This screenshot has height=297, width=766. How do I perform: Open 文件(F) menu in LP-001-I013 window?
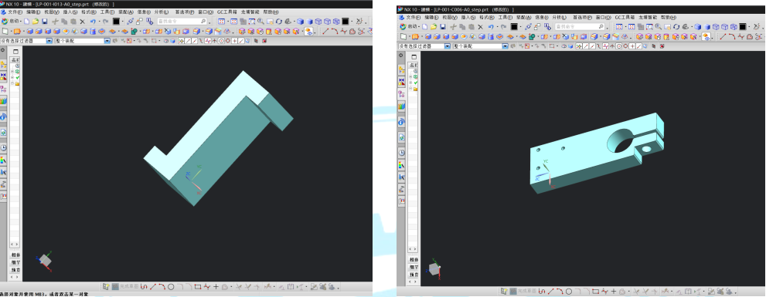pos(15,12)
